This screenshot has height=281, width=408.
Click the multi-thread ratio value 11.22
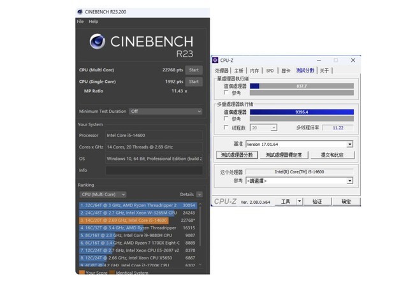tap(338, 127)
